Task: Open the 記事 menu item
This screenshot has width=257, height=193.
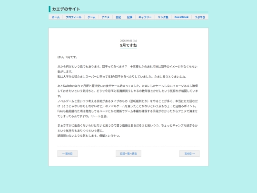Action: point(129,17)
